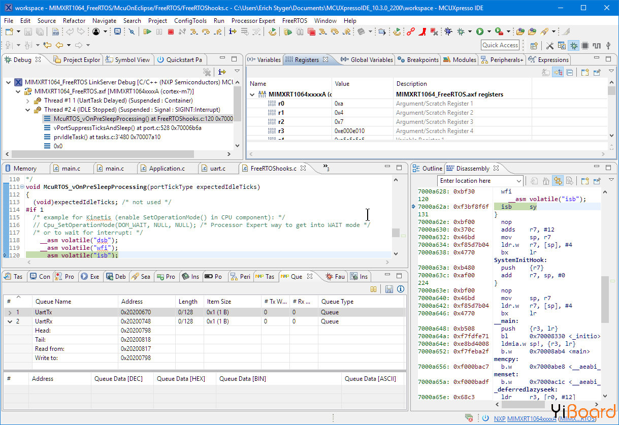The image size is (619, 425).
Task: Open the New wizard dropdown arrow
Action: pos(17,31)
